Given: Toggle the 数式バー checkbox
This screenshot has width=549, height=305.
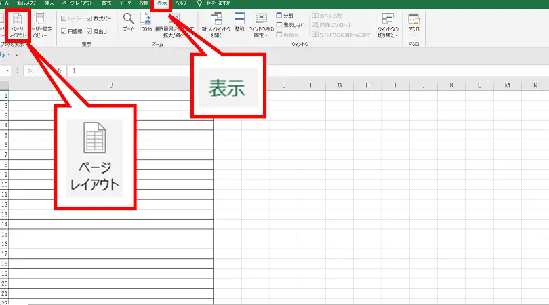Looking at the screenshot, I should pos(98,18).
